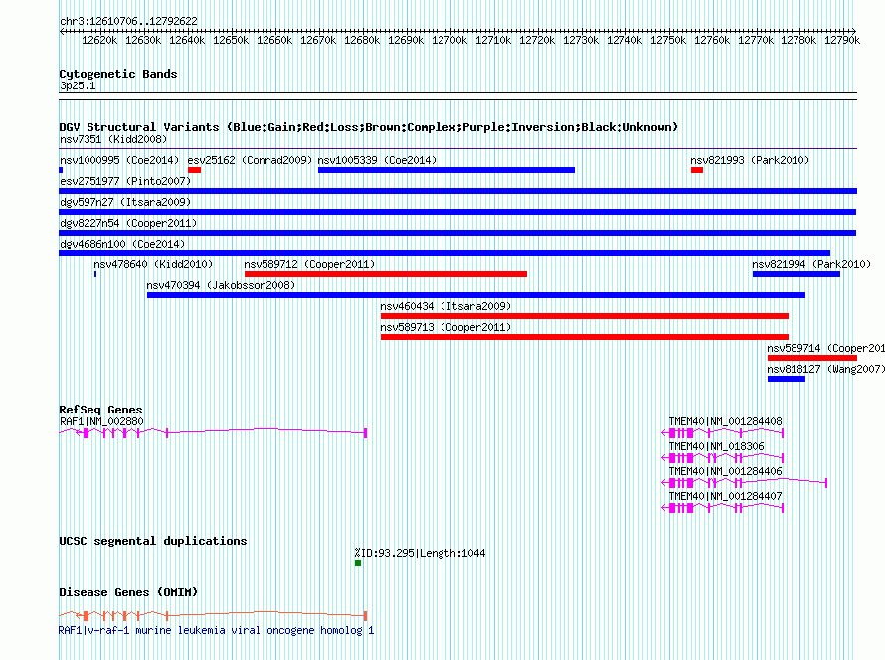Select the nsv818127 (Wang2007) blue bar
This screenshot has width=885, height=660.
click(787, 379)
